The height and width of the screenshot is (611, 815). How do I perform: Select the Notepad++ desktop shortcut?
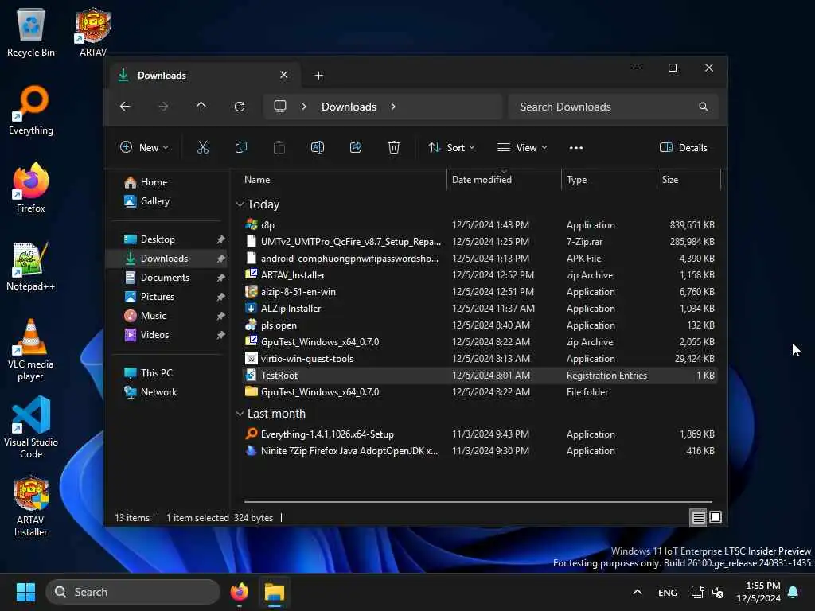(31, 266)
